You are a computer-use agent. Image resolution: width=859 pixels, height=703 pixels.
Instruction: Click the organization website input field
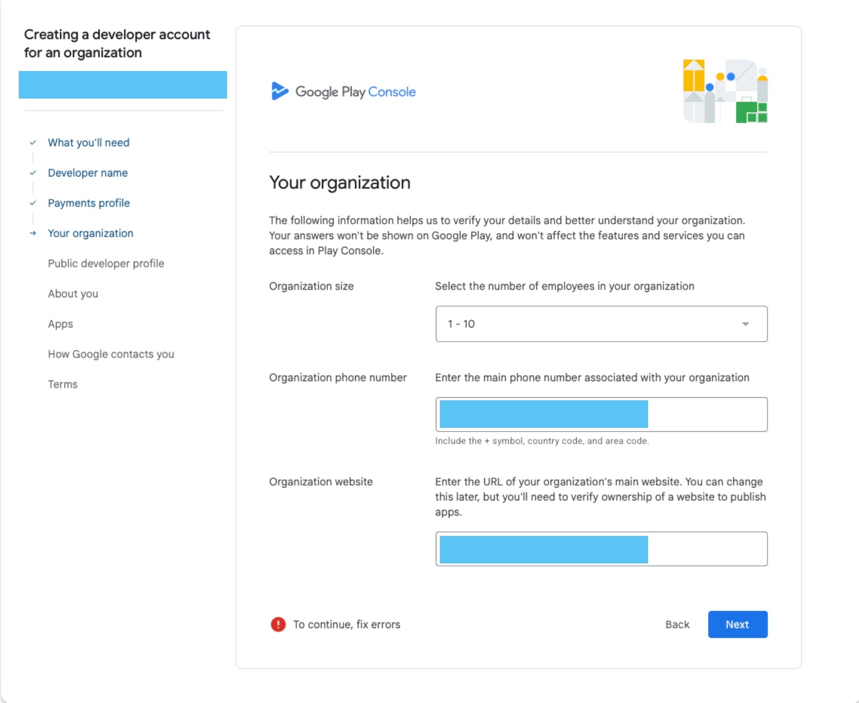601,549
